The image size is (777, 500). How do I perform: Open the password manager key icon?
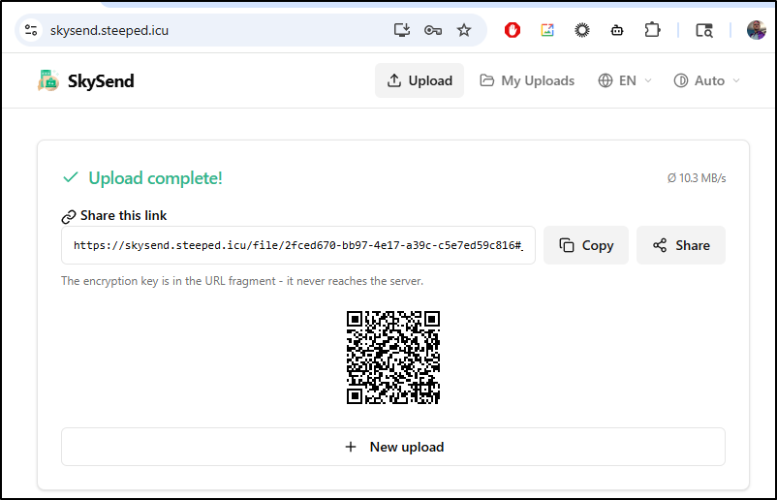[433, 30]
